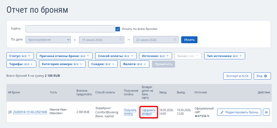This screenshot has height=128, width=277.
Task: Open the Источник filter dropdown
Action: pos(155,56)
